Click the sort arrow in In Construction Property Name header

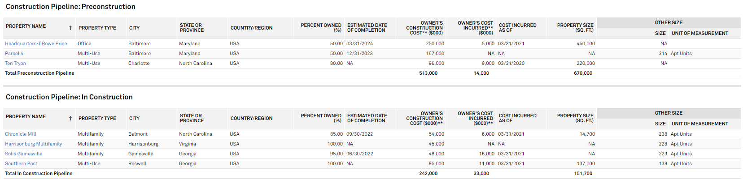pyautogui.click(x=70, y=118)
